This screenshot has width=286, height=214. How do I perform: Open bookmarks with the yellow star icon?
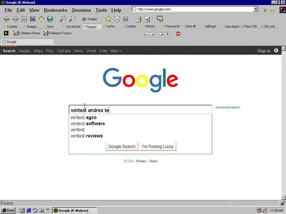coord(108,19)
